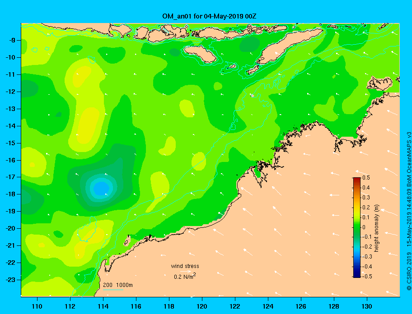The width and height of the screenshot is (412, 314).
Task: Click the dark blue low-anomaly eddy center
Action: [x=102, y=188]
